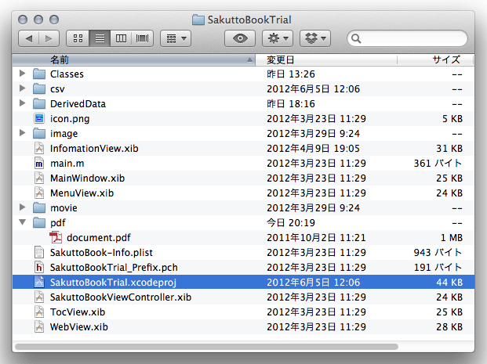Expand the Classes folder
Viewport: 487px width, 364px height.
(x=23, y=74)
